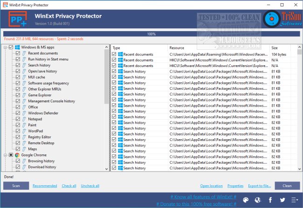Select the second Recent documents N/A row
303x208 pixels.
coord(204,66)
